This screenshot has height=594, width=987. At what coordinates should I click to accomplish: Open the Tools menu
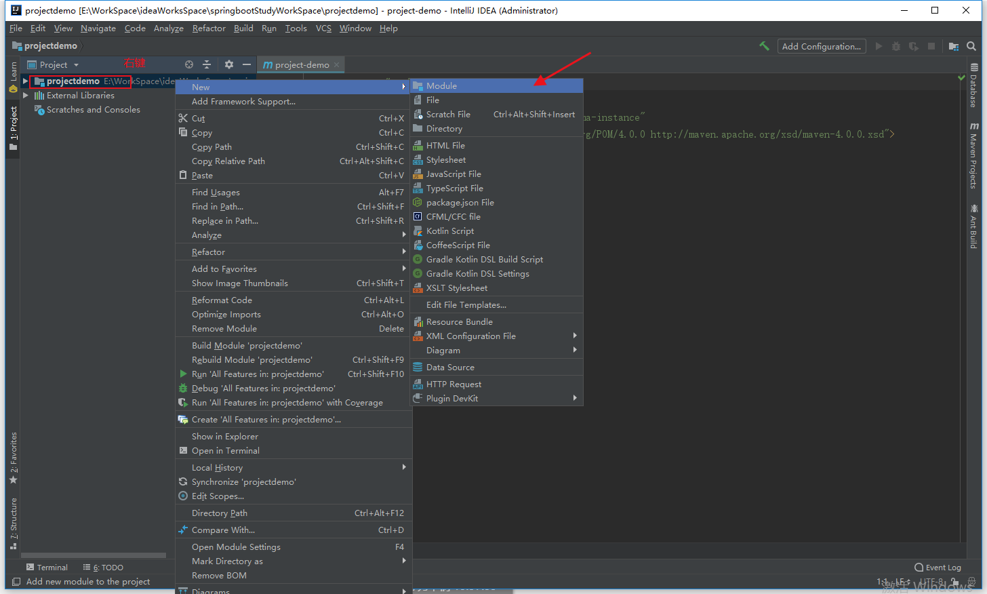(296, 28)
